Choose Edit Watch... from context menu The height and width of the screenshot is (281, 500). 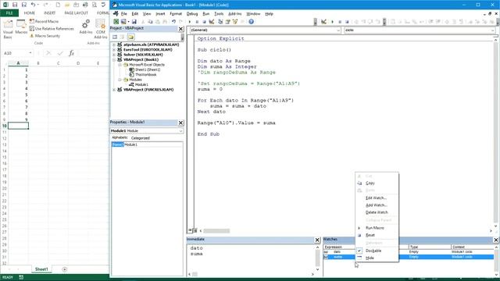377,197
